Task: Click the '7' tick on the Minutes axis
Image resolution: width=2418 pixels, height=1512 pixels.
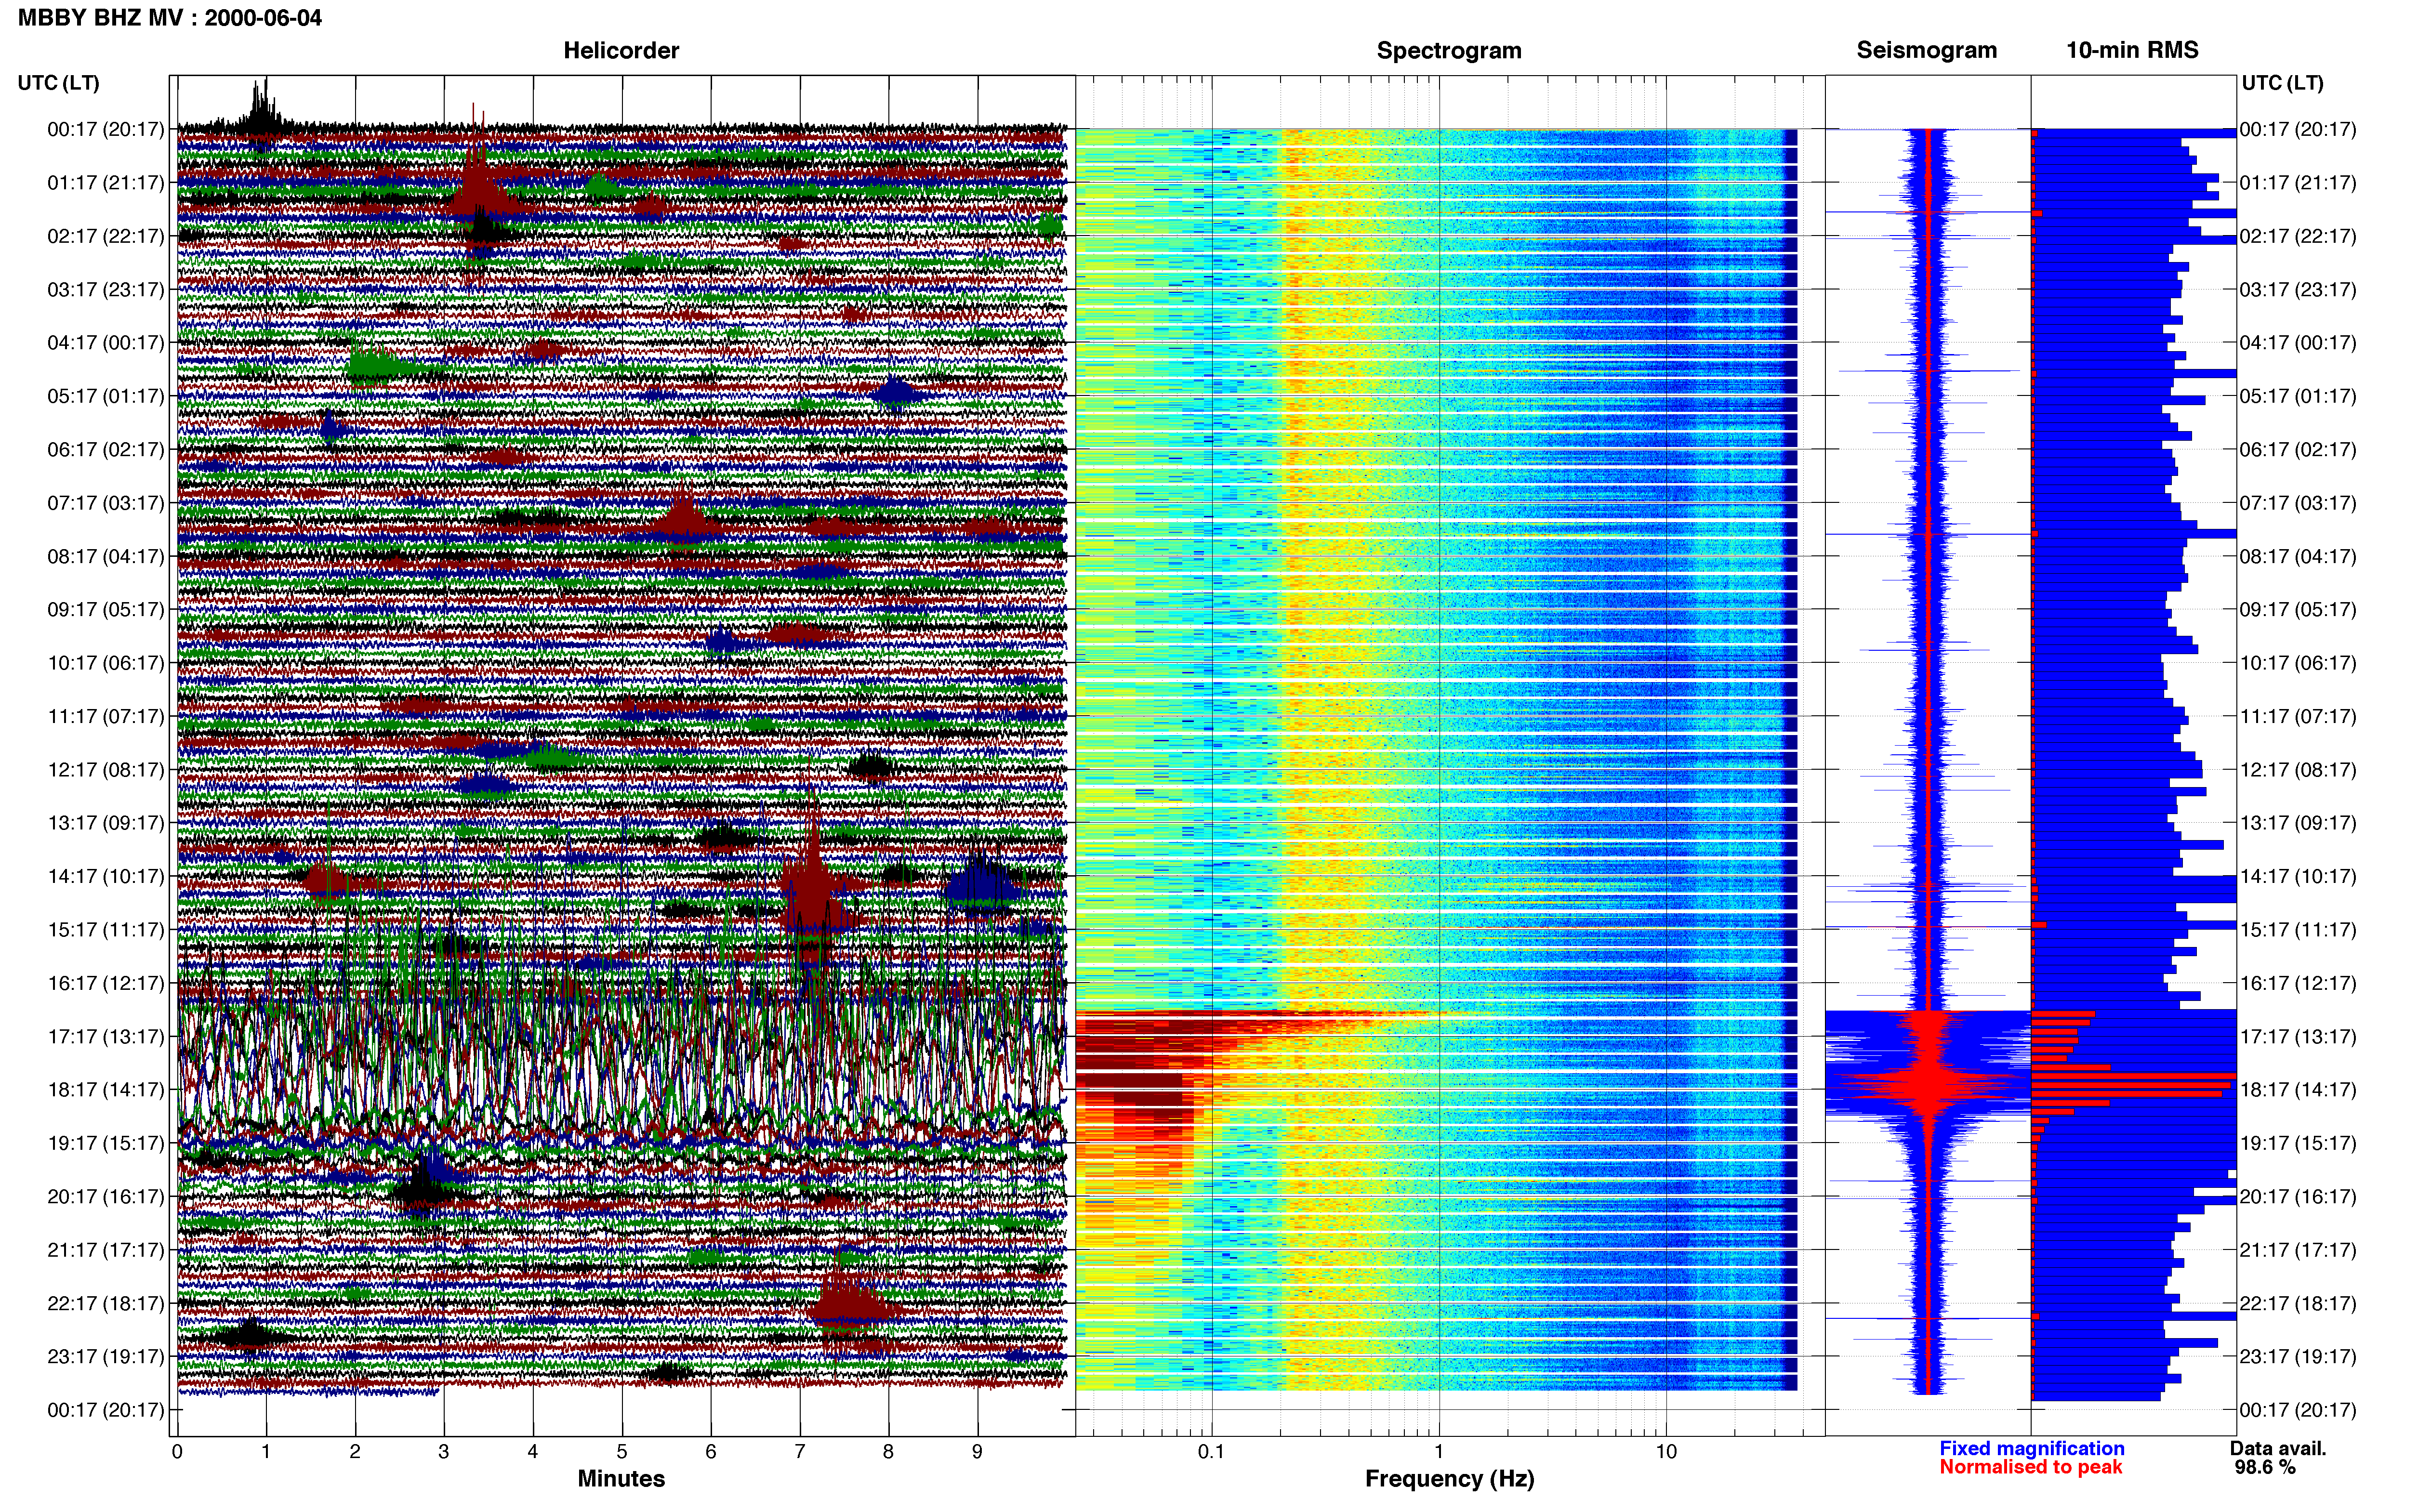Action: click(800, 1451)
